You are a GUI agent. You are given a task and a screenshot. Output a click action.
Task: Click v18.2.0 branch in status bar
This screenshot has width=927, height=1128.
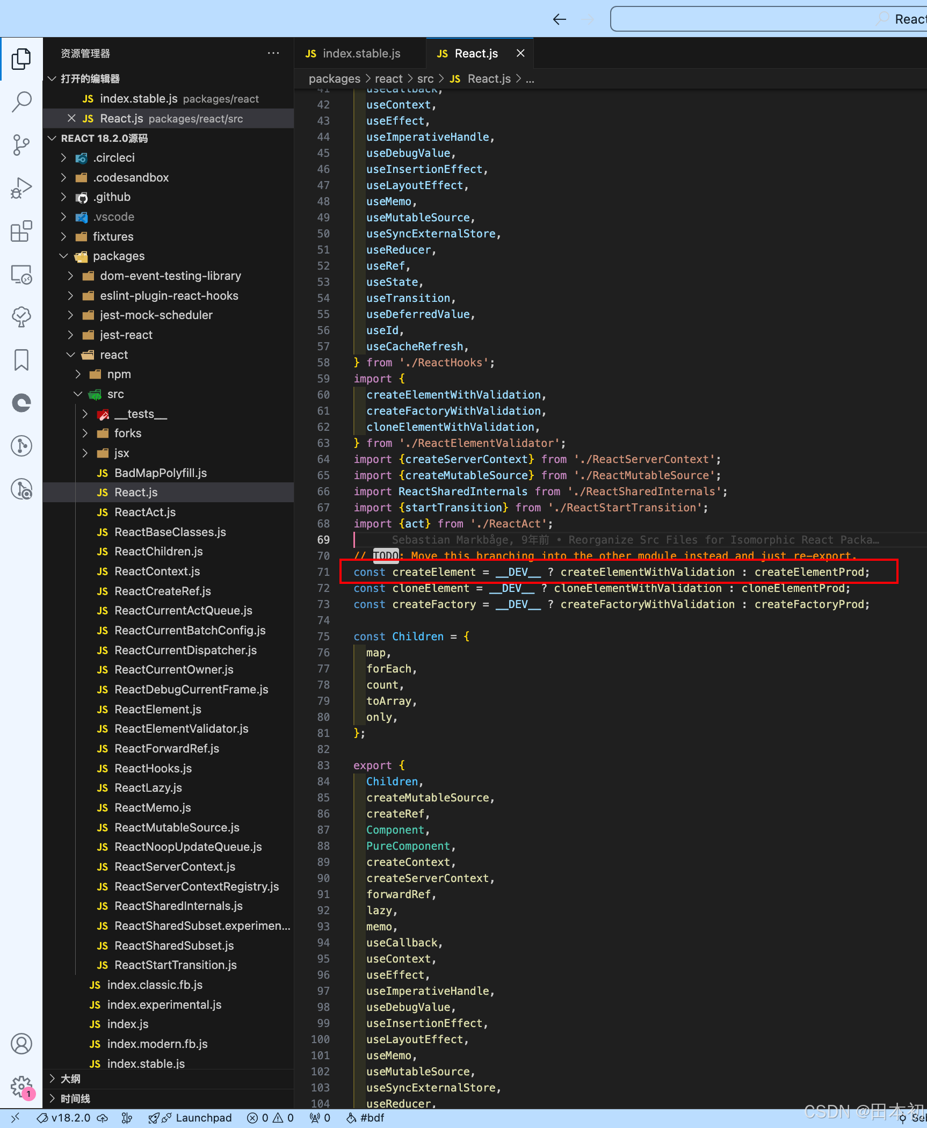pos(64,1118)
